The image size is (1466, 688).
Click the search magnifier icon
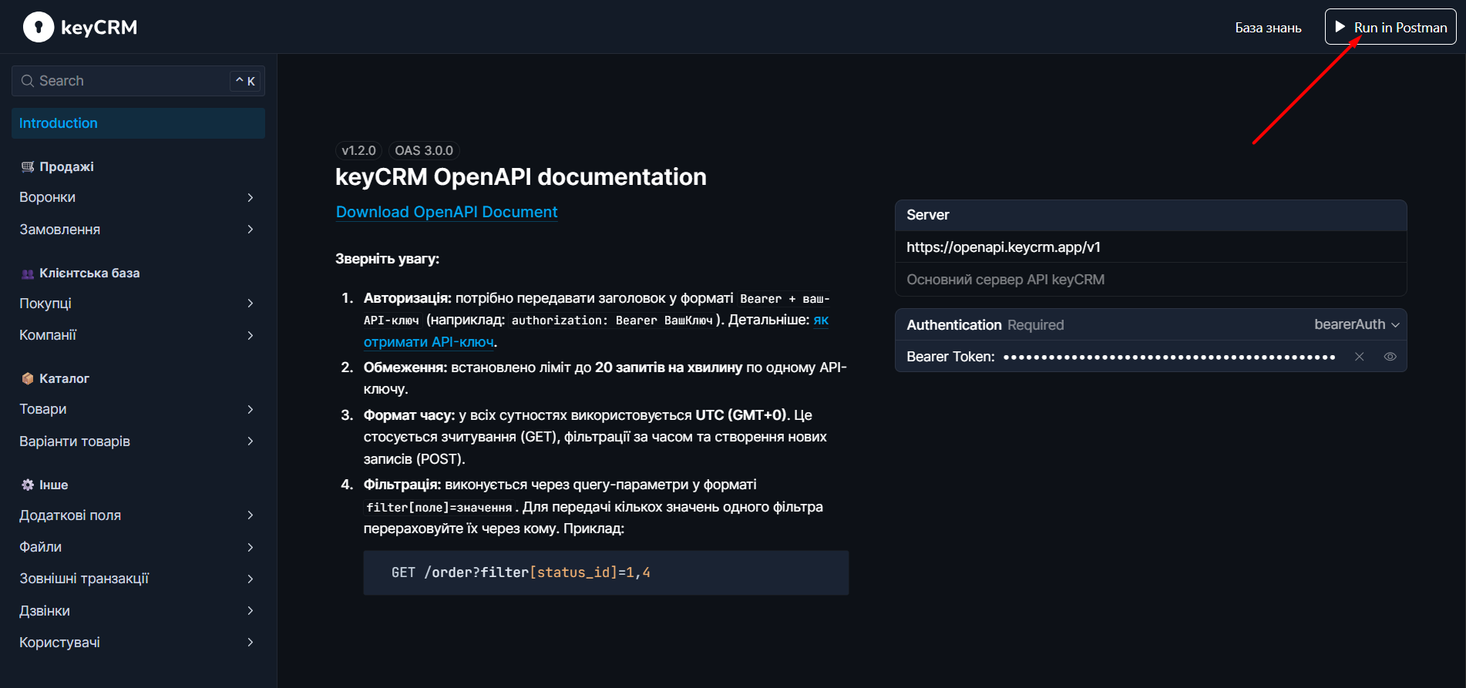point(28,81)
